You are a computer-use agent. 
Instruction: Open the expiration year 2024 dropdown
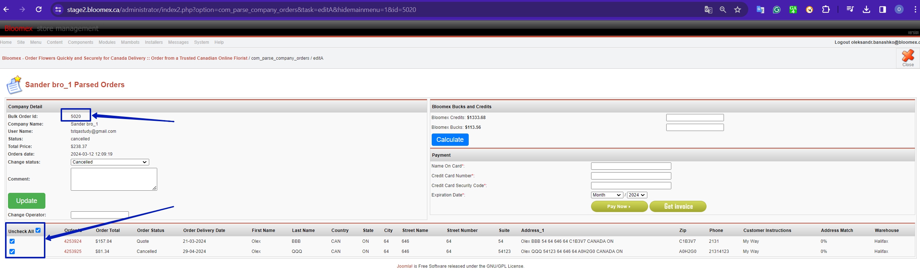[x=637, y=195]
